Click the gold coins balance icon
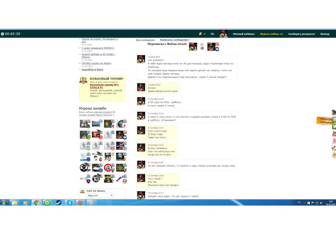The height and width of the screenshot is (235, 336). point(201,34)
